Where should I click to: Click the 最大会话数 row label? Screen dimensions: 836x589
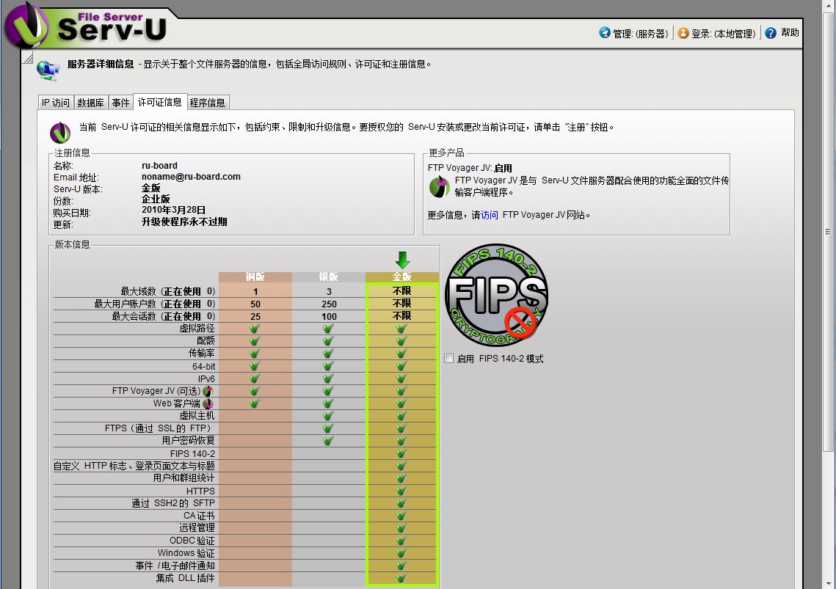point(164,316)
